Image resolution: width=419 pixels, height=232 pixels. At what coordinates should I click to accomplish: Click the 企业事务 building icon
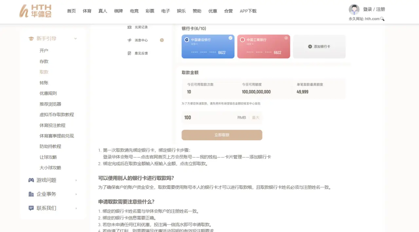point(30,194)
